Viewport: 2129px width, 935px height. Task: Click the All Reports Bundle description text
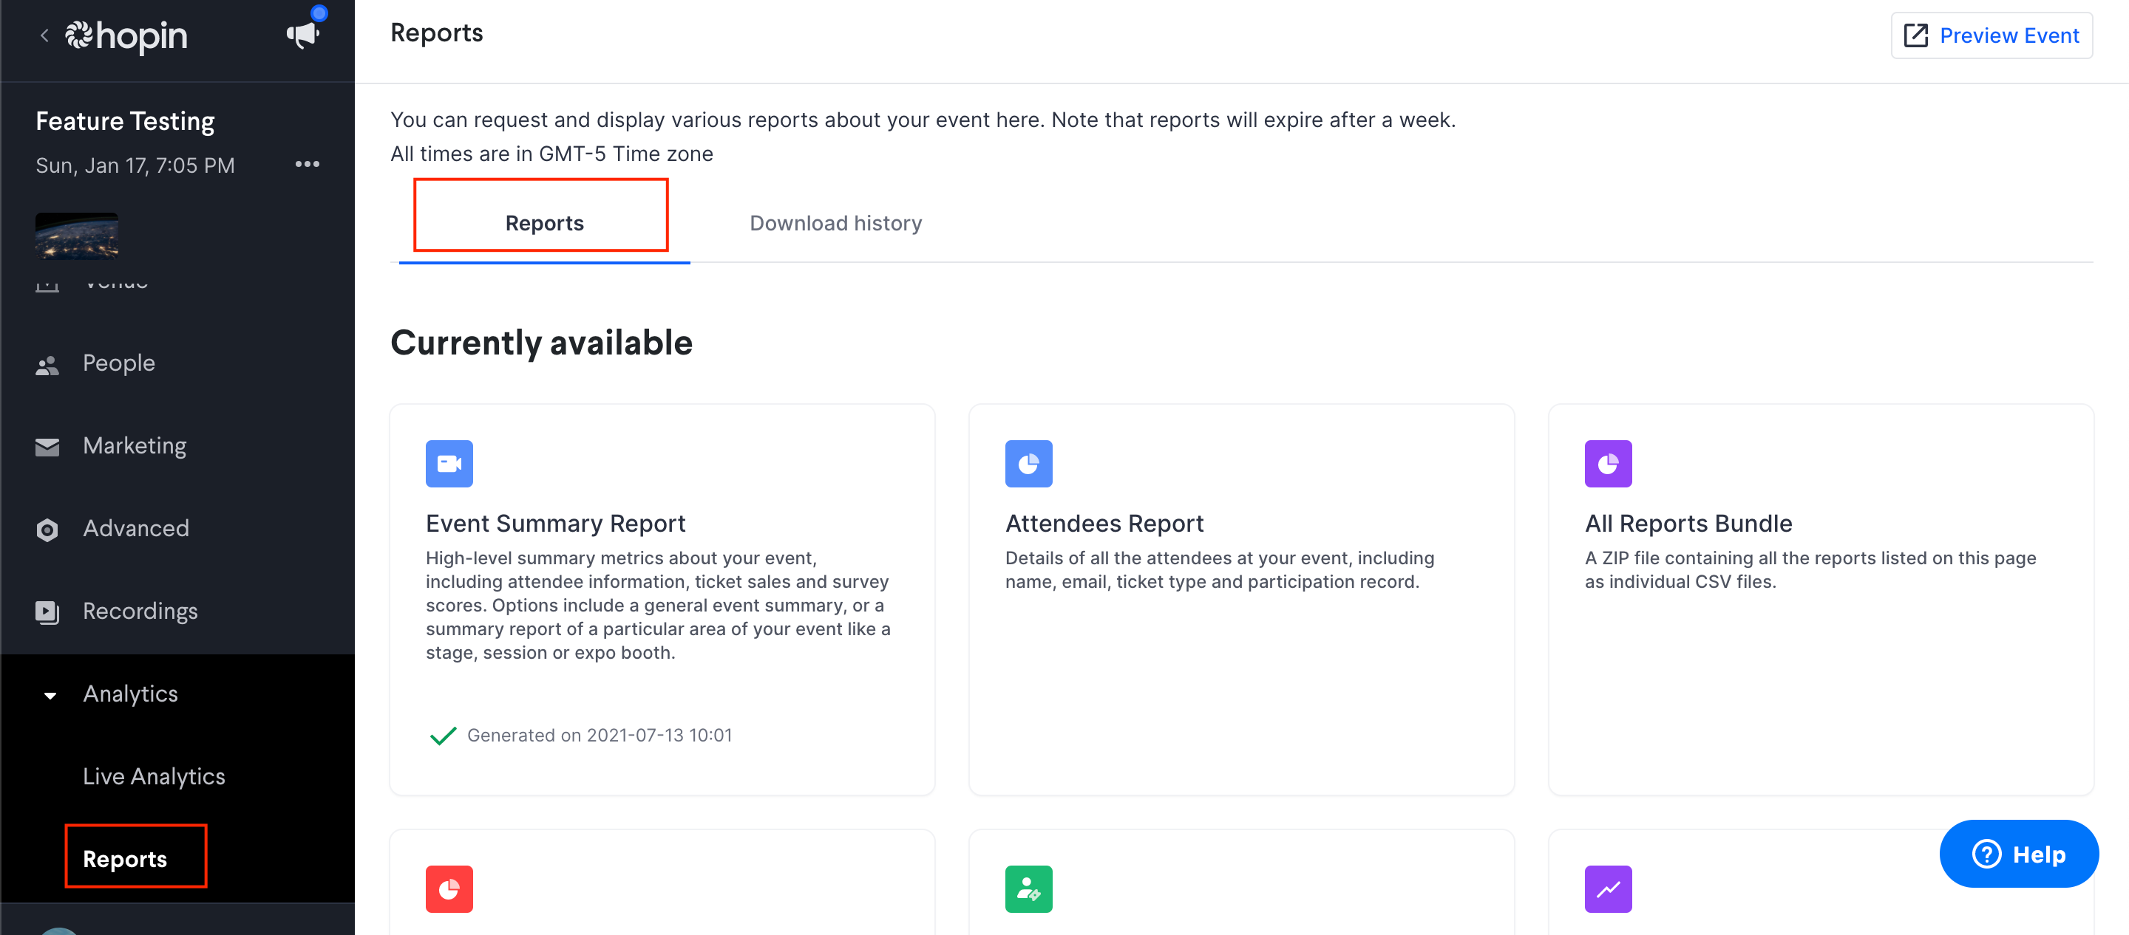click(x=1810, y=570)
